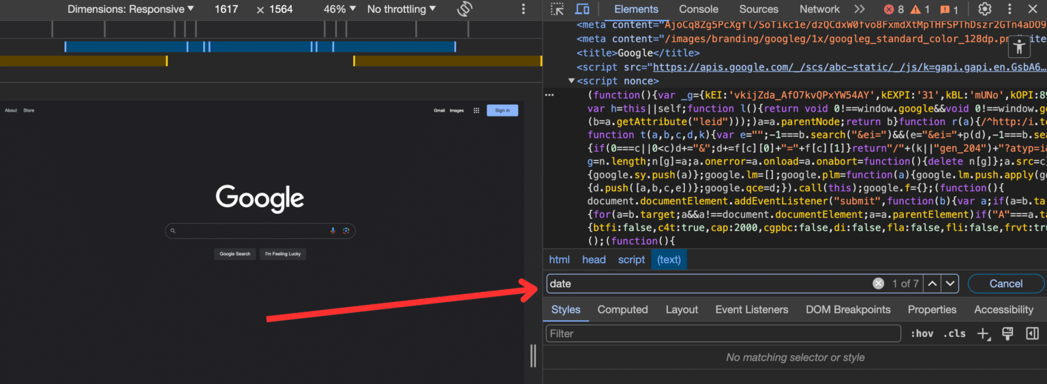
Task: Toggle the device toolbar icon
Action: [x=581, y=9]
